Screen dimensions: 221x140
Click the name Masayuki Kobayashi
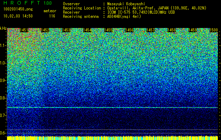126,4
